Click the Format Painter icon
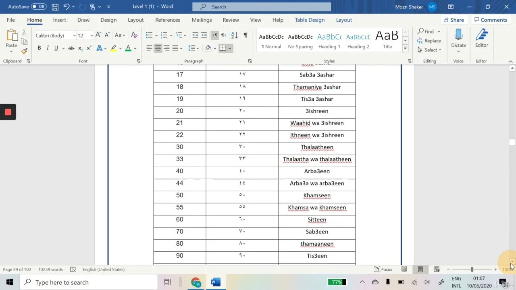 pos(24,51)
